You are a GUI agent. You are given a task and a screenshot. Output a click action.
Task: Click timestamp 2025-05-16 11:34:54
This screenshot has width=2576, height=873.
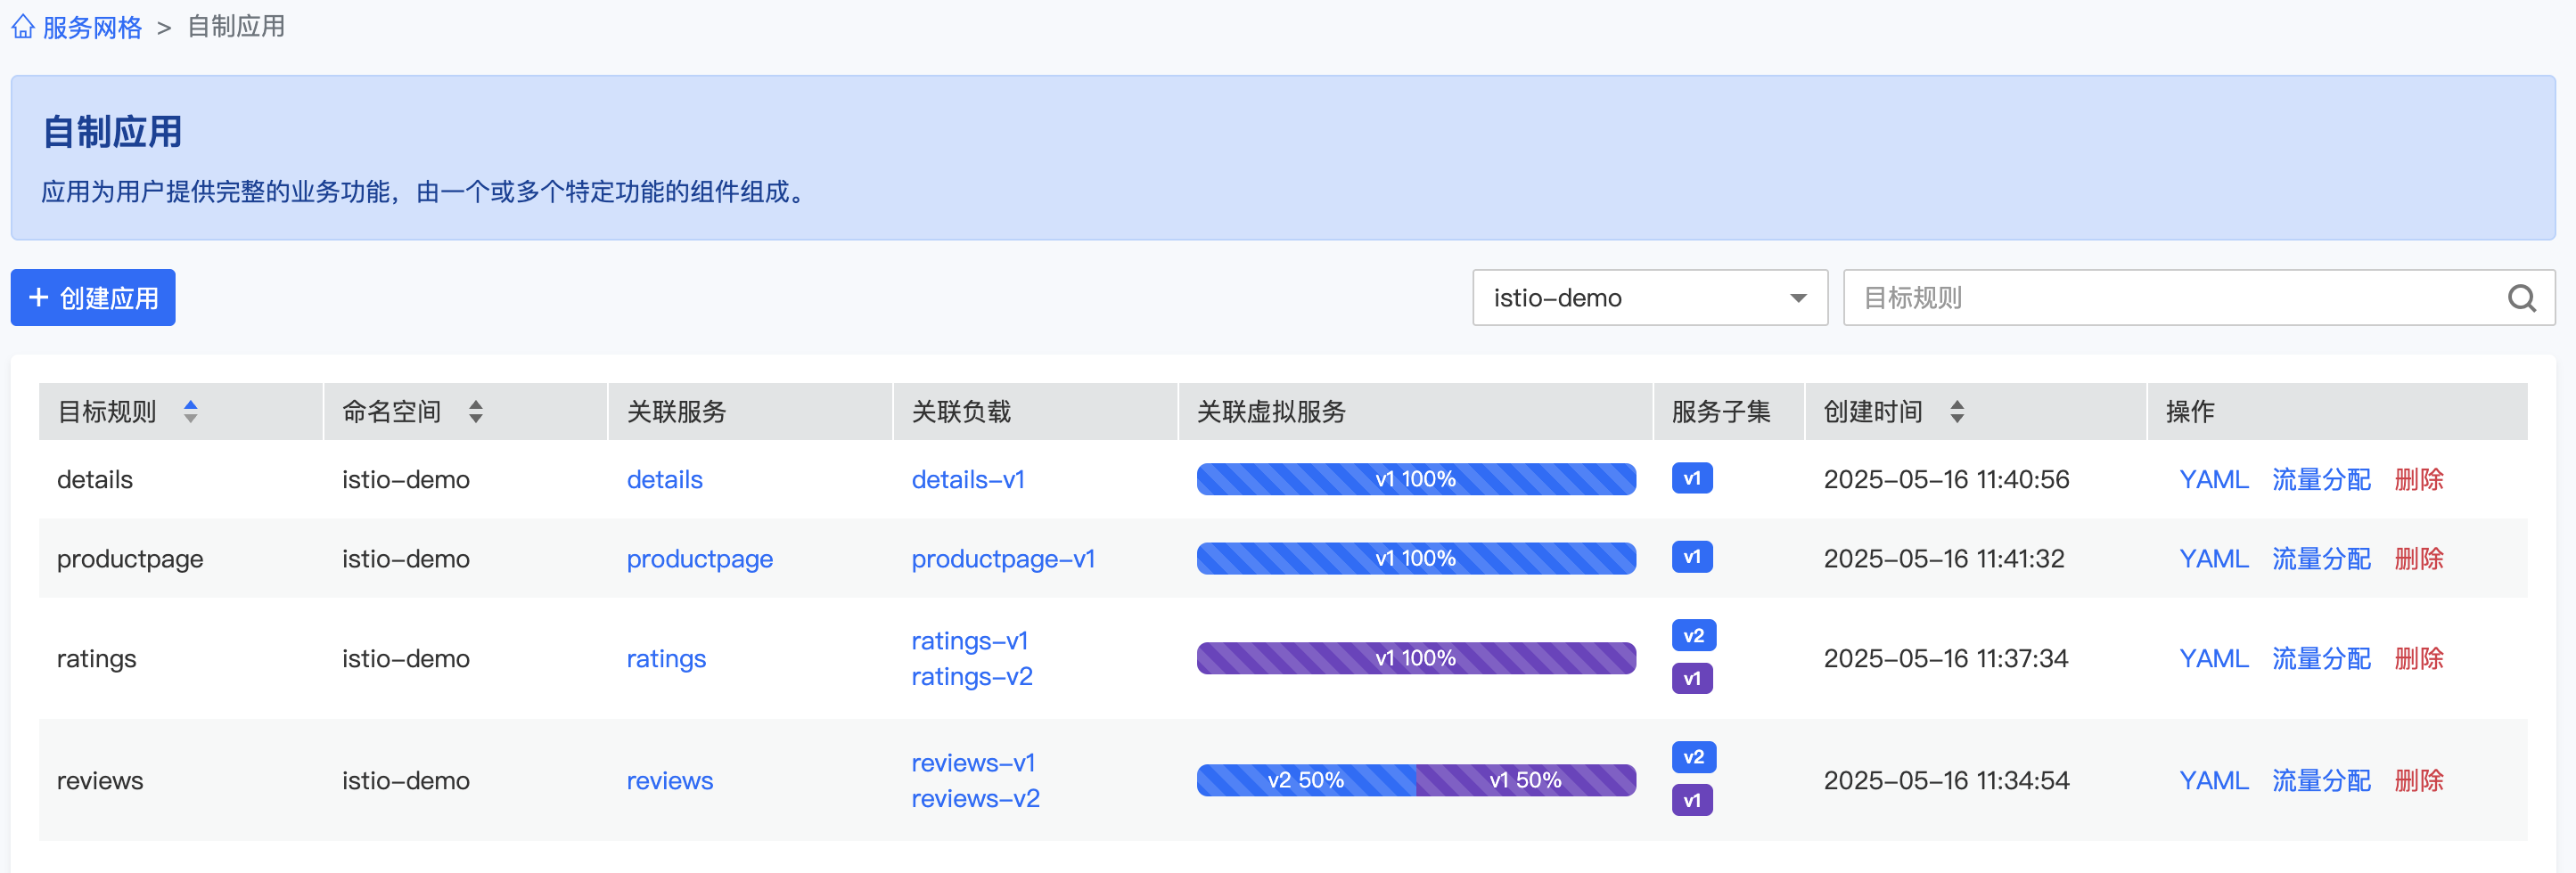coord(1946,780)
